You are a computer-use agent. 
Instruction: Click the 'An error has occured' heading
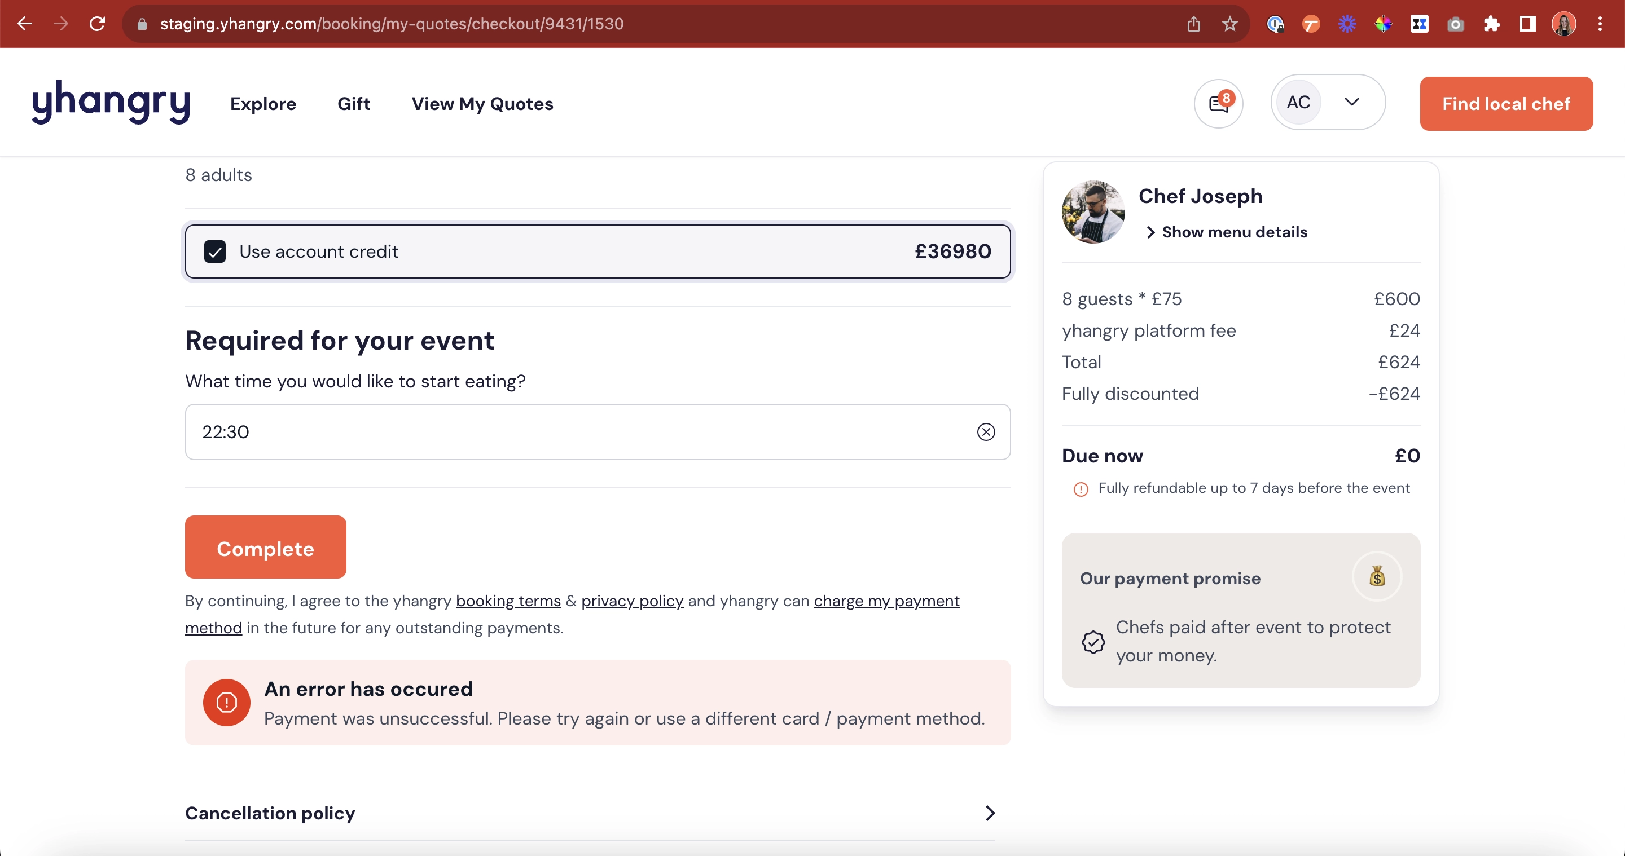pos(368,689)
